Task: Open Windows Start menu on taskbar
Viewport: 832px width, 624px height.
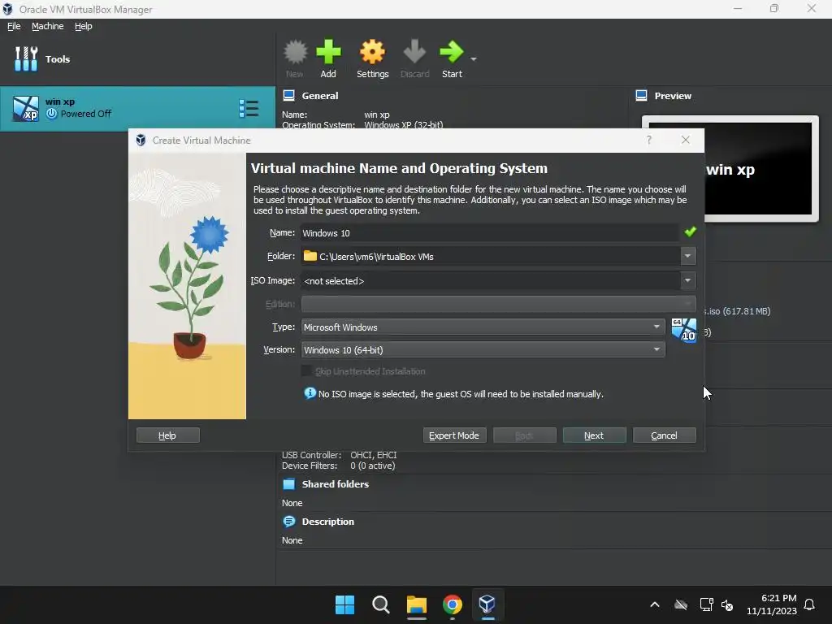Action: click(x=344, y=604)
